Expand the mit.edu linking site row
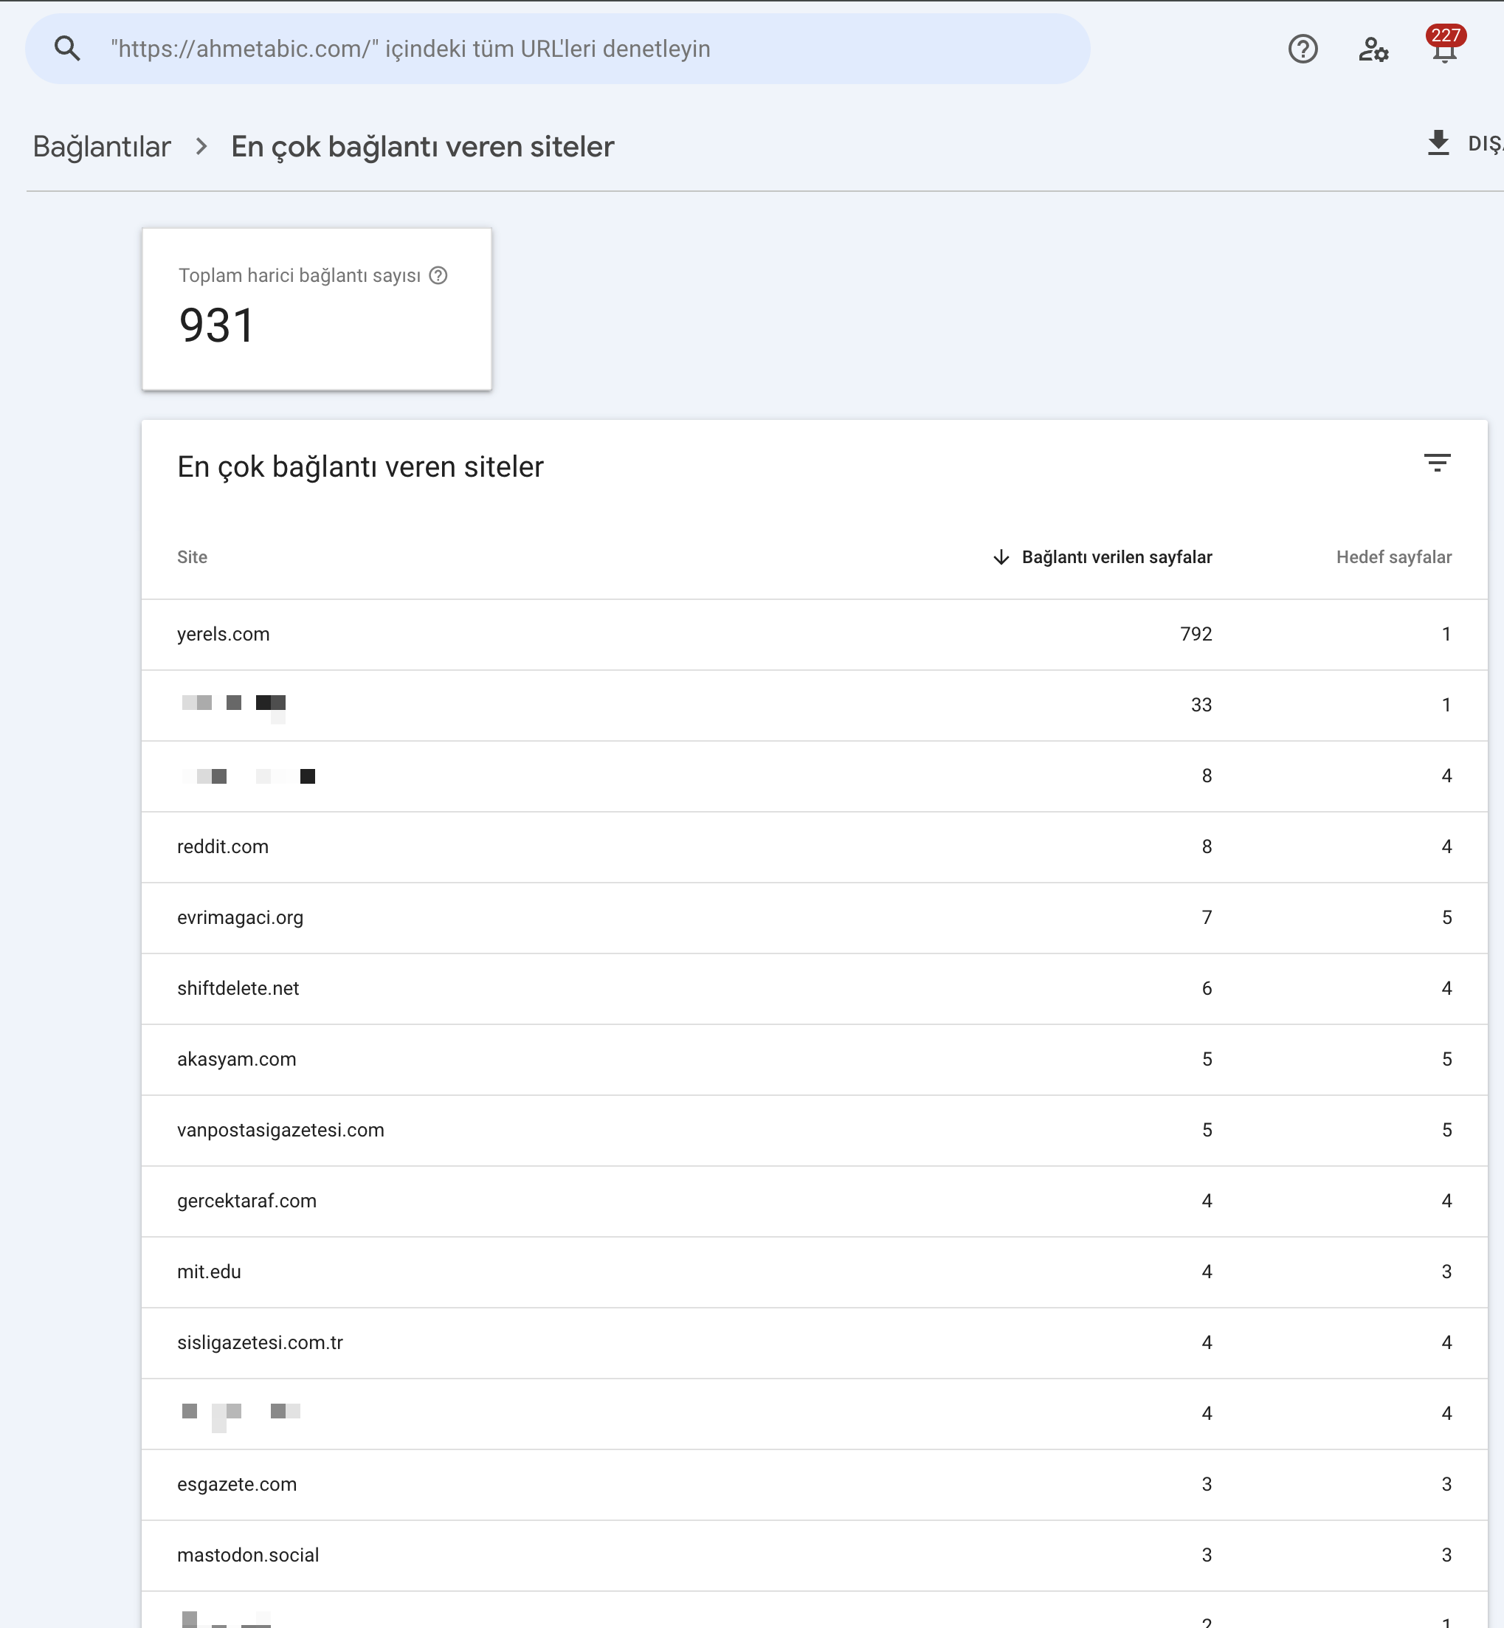 pyautogui.click(x=209, y=1272)
